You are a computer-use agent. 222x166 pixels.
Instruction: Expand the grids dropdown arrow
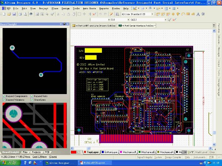tap(178, 8)
